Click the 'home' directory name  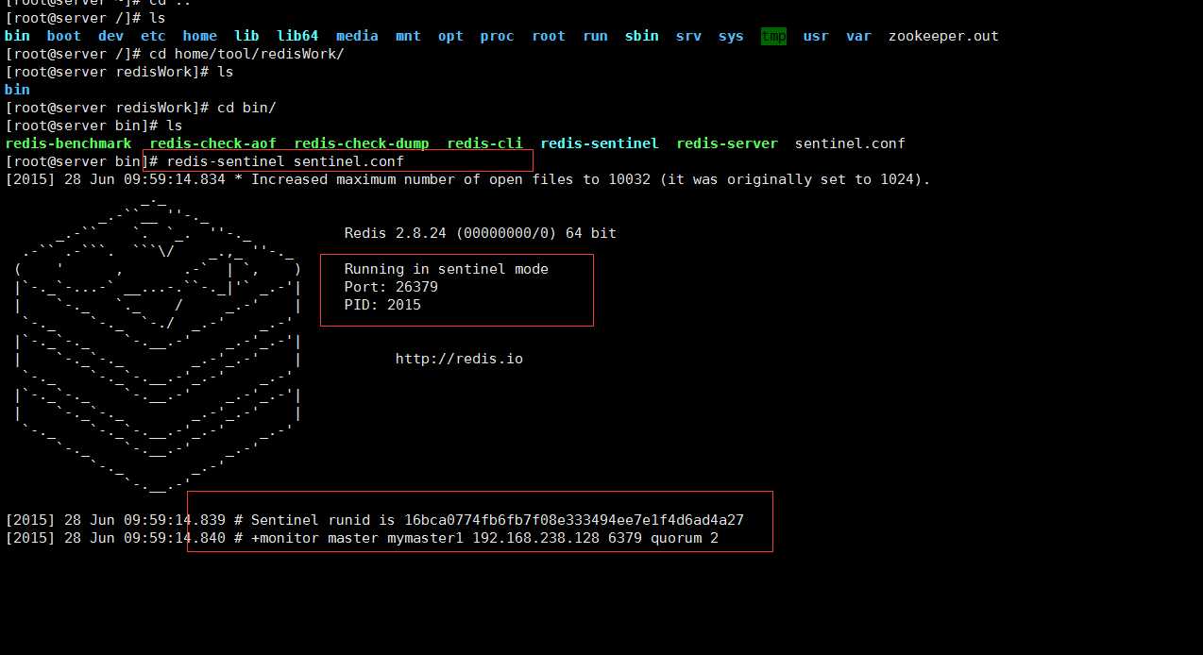click(200, 36)
